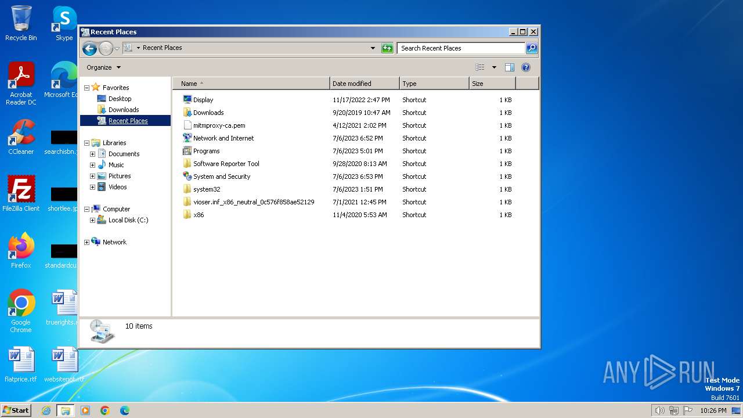743x418 pixels.
Task: Click the search magnifier icon
Action: pos(531,48)
